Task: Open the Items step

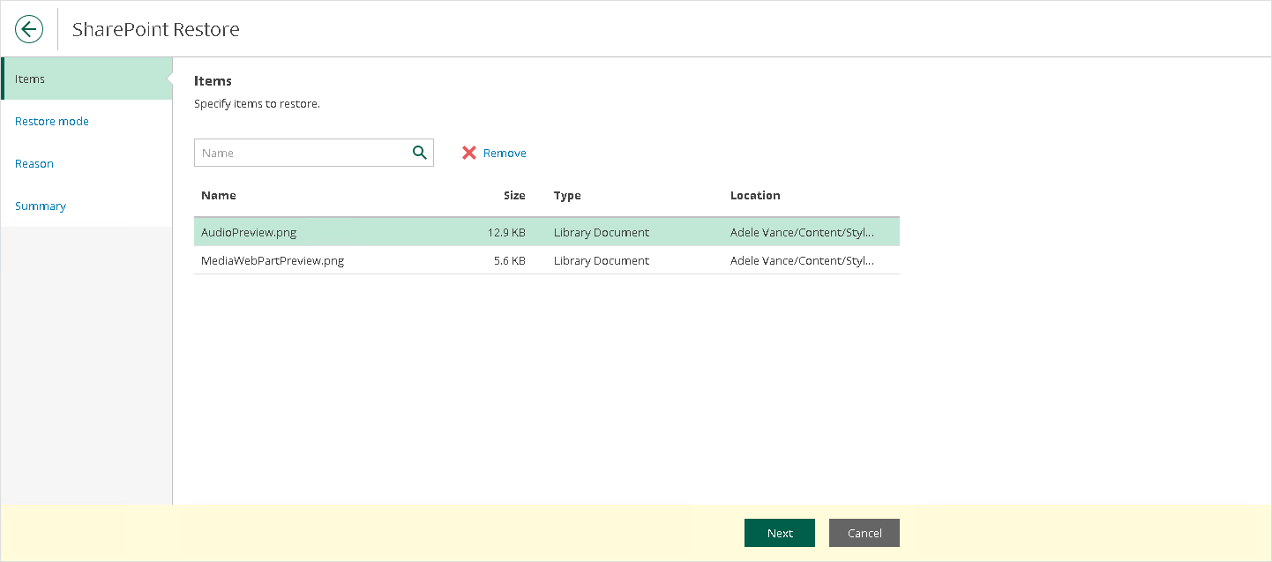Action: click(86, 79)
